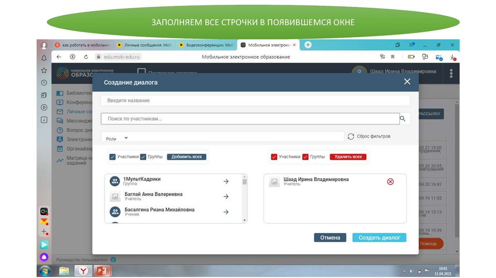Open Личные сообщения in the left menu
496x278 pixels.
pyautogui.click(x=74, y=112)
